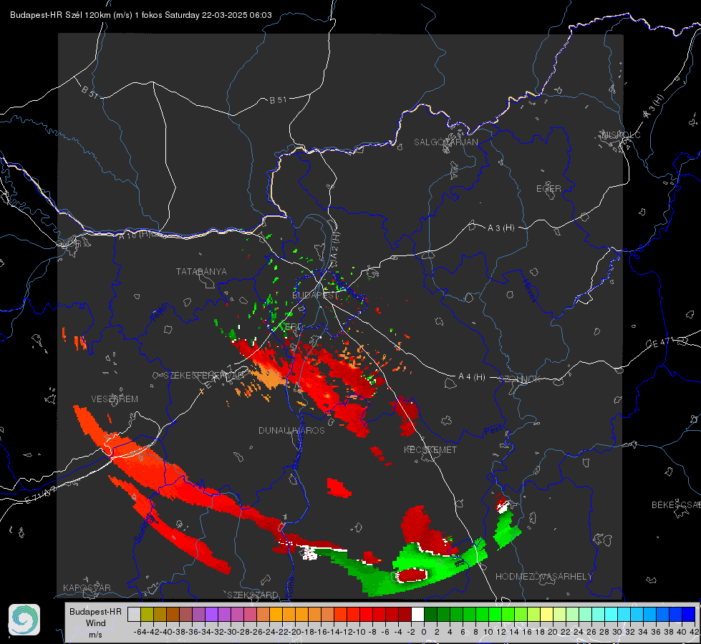Select the purple swatch between -34 and -32
The height and width of the screenshot is (644, 701).
coord(211,614)
